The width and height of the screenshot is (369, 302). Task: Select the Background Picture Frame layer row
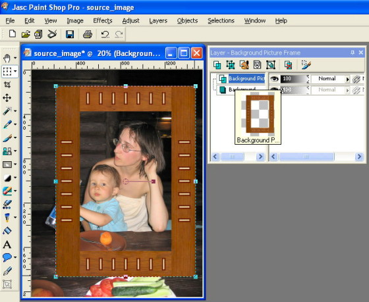241,79
